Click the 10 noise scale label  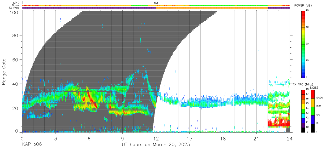(318, 123)
